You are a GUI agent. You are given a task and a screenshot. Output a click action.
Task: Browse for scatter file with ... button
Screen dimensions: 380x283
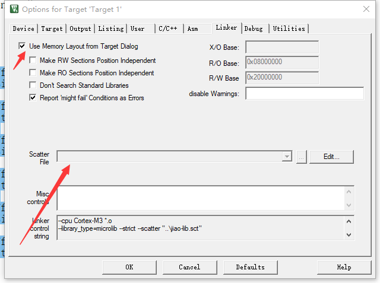302,157
